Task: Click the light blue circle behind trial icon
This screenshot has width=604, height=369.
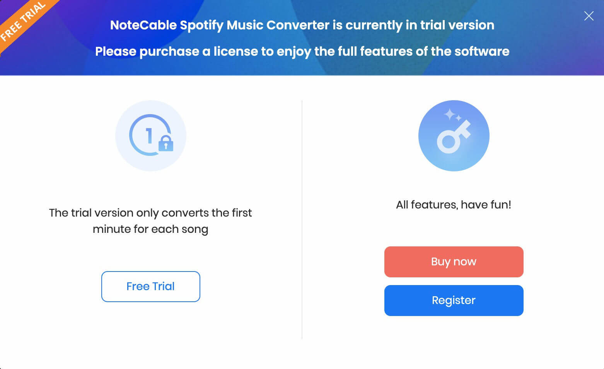Action: coord(151,135)
